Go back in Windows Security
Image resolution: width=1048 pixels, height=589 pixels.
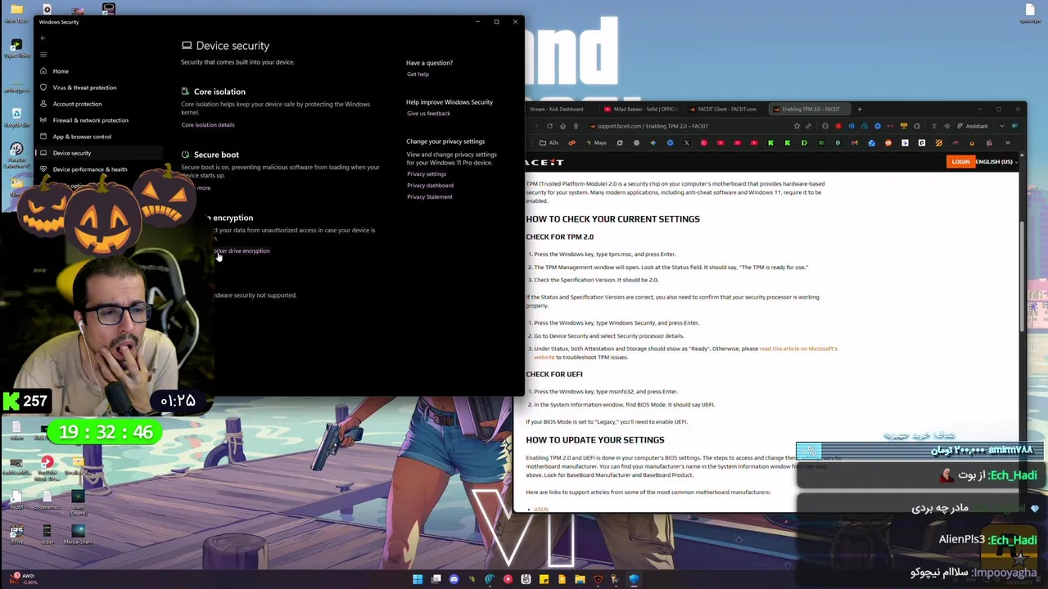tap(43, 38)
